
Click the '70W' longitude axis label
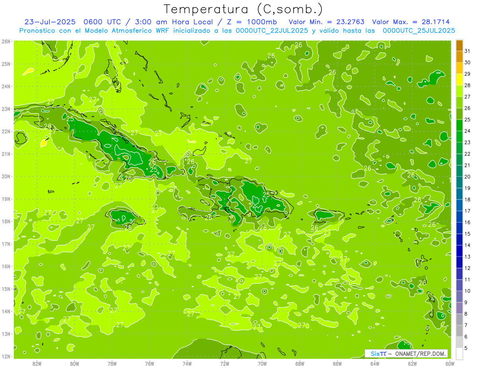[262, 363]
